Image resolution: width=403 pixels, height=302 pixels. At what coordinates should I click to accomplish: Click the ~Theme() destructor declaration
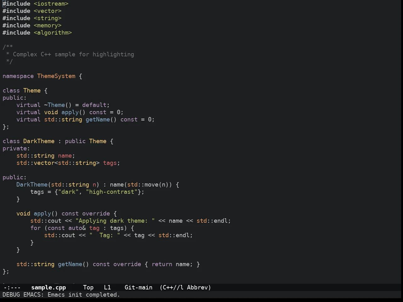pos(58,105)
